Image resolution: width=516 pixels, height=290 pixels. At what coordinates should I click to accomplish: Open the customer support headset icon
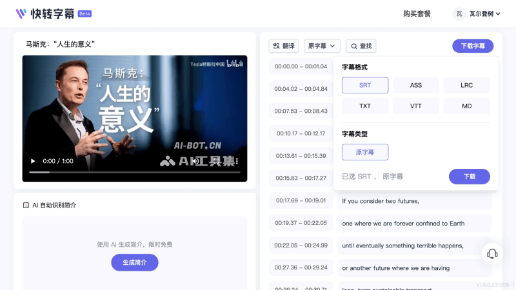point(492,254)
